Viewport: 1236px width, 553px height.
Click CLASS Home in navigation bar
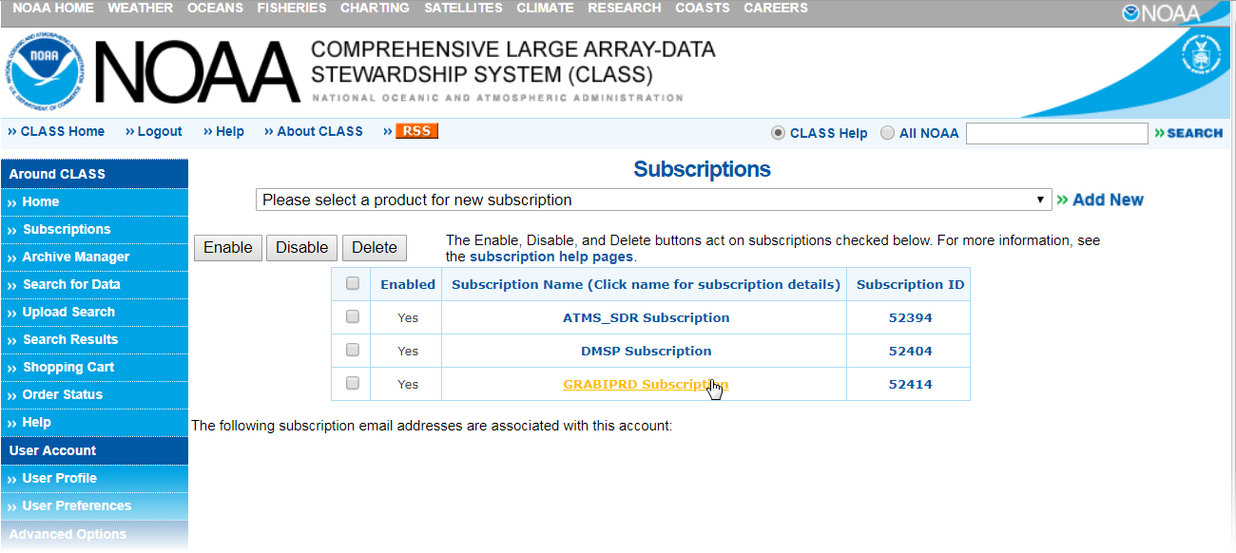[63, 131]
